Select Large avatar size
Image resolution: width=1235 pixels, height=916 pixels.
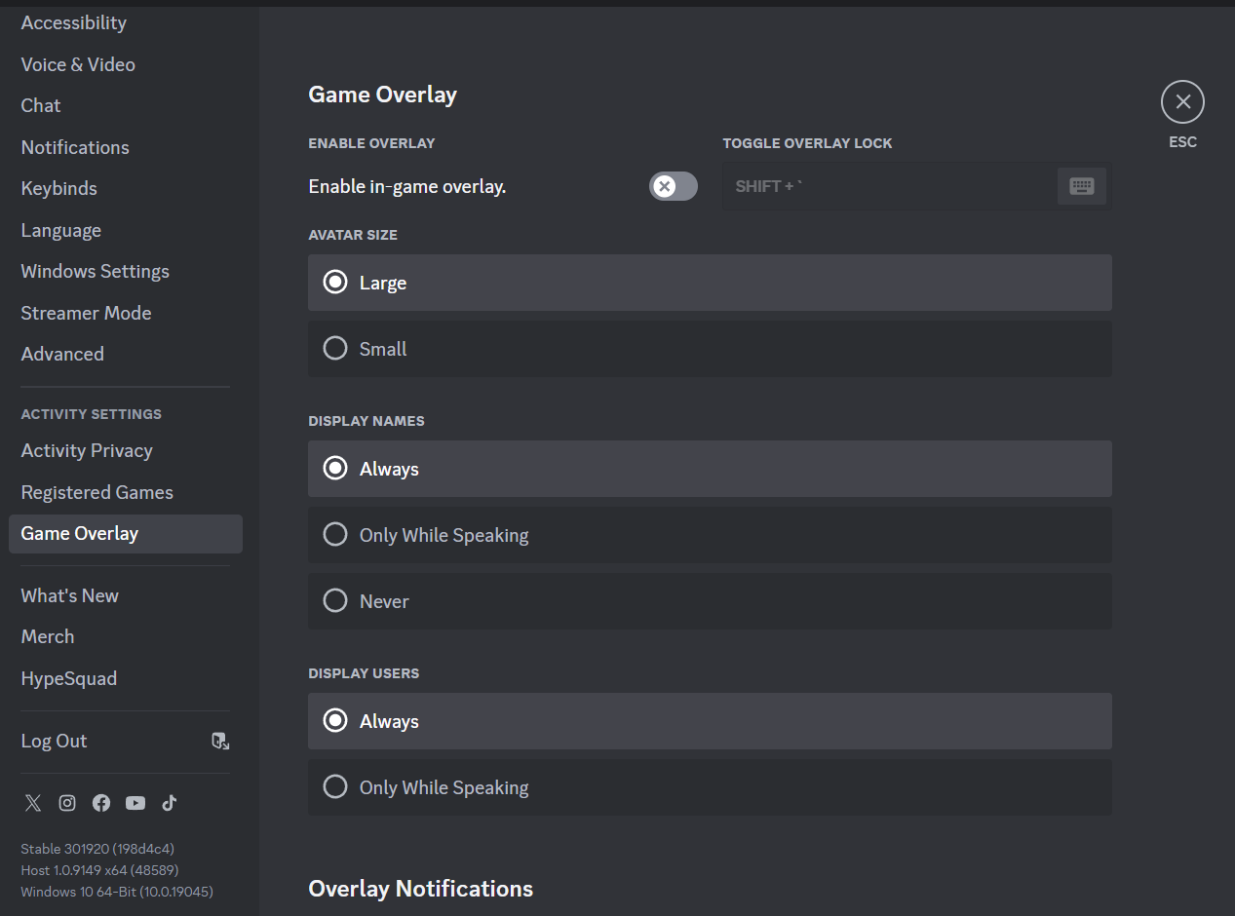(710, 283)
